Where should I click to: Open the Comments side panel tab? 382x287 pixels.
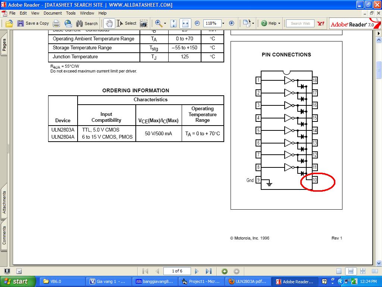4,235
